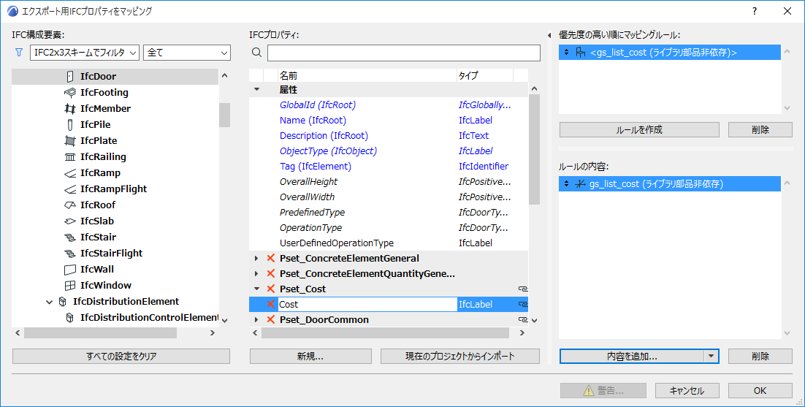Click red X on Pset_Cost

[271, 289]
